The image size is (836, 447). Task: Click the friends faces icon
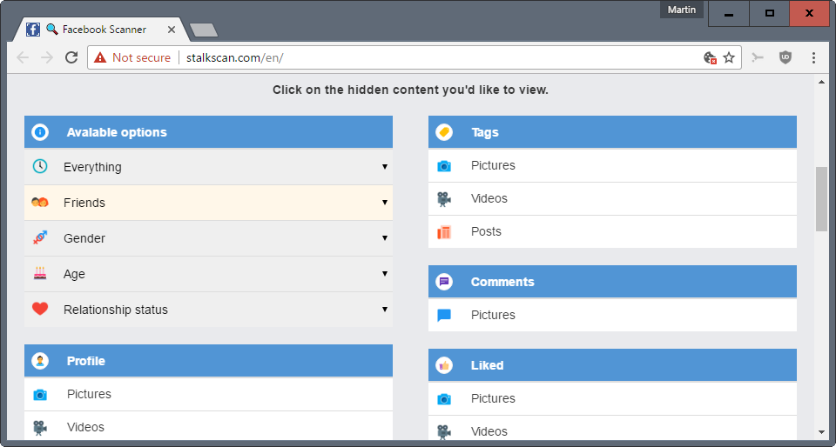[x=40, y=203]
